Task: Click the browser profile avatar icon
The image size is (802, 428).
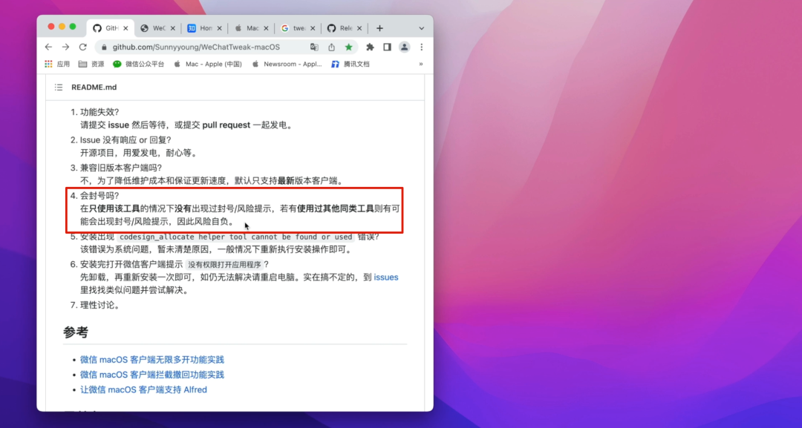Action: [404, 46]
